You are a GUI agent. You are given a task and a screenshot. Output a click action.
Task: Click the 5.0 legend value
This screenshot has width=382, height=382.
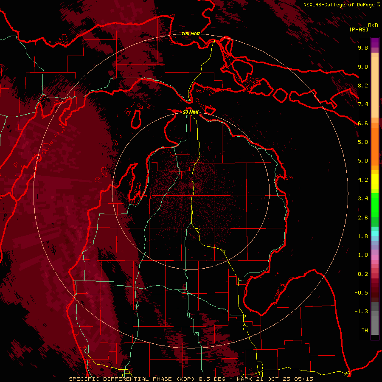363,161
